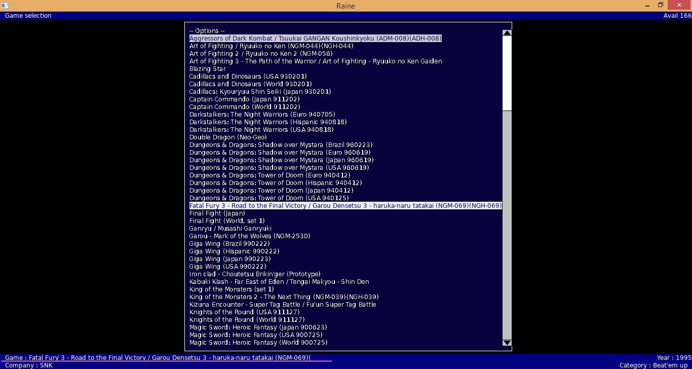
Task: Select Cadillacs and Dinosaurs (World 930201)
Action: pyautogui.click(x=250, y=84)
